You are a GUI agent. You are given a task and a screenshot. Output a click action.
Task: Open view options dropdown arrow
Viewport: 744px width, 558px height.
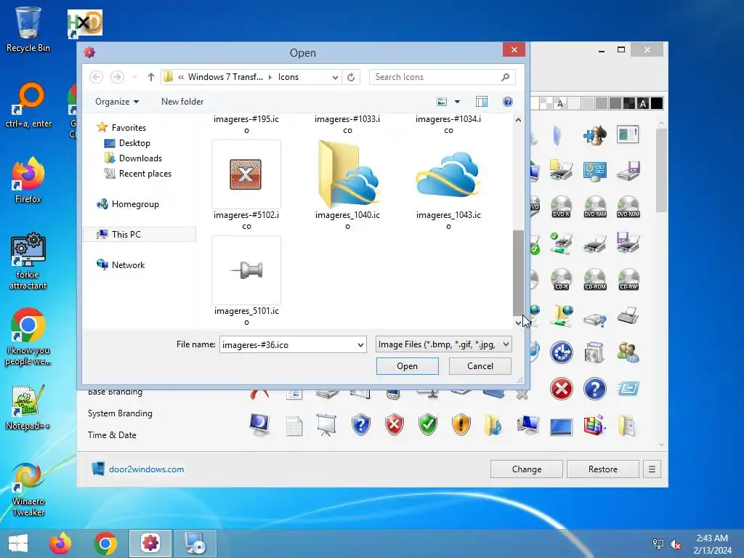point(458,102)
